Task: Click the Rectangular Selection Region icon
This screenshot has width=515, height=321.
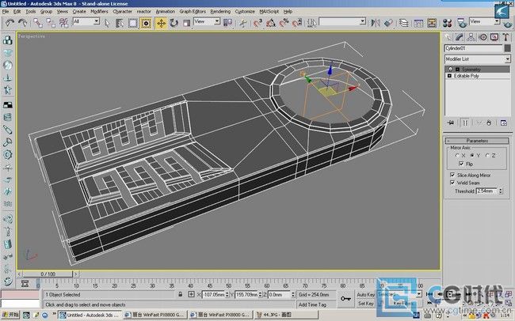Action: click(x=132, y=23)
